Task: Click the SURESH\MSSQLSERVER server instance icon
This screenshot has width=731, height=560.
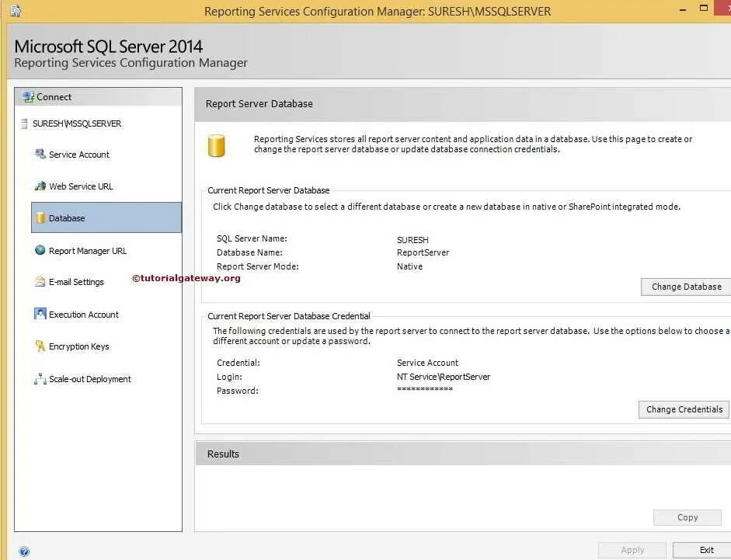Action: point(25,123)
